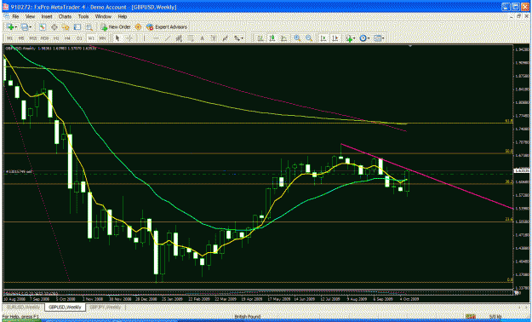This screenshot has height=322, width=532.
Task: Switch chart to H4 timeframe
Action: [67, 38]
